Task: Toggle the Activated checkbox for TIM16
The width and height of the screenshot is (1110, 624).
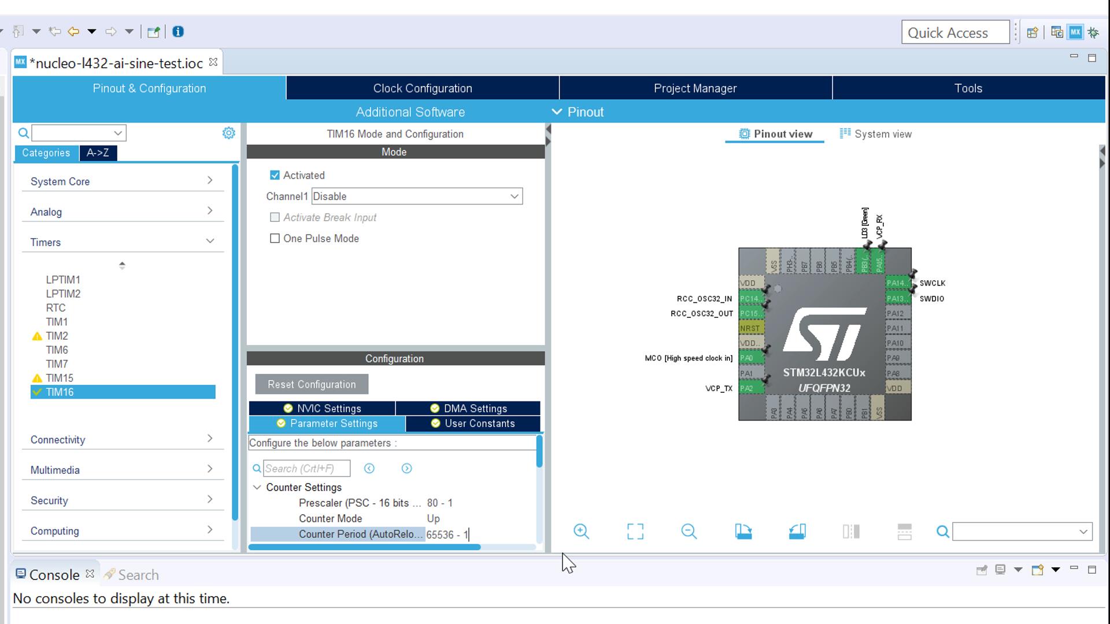Action: [x=275, y=174]
